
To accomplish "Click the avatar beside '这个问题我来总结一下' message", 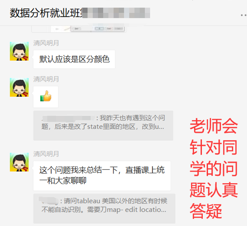I will [19, 162].
